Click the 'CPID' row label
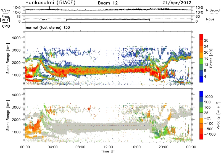The width and height of the screenshot is (221, 153). (6, 26)
